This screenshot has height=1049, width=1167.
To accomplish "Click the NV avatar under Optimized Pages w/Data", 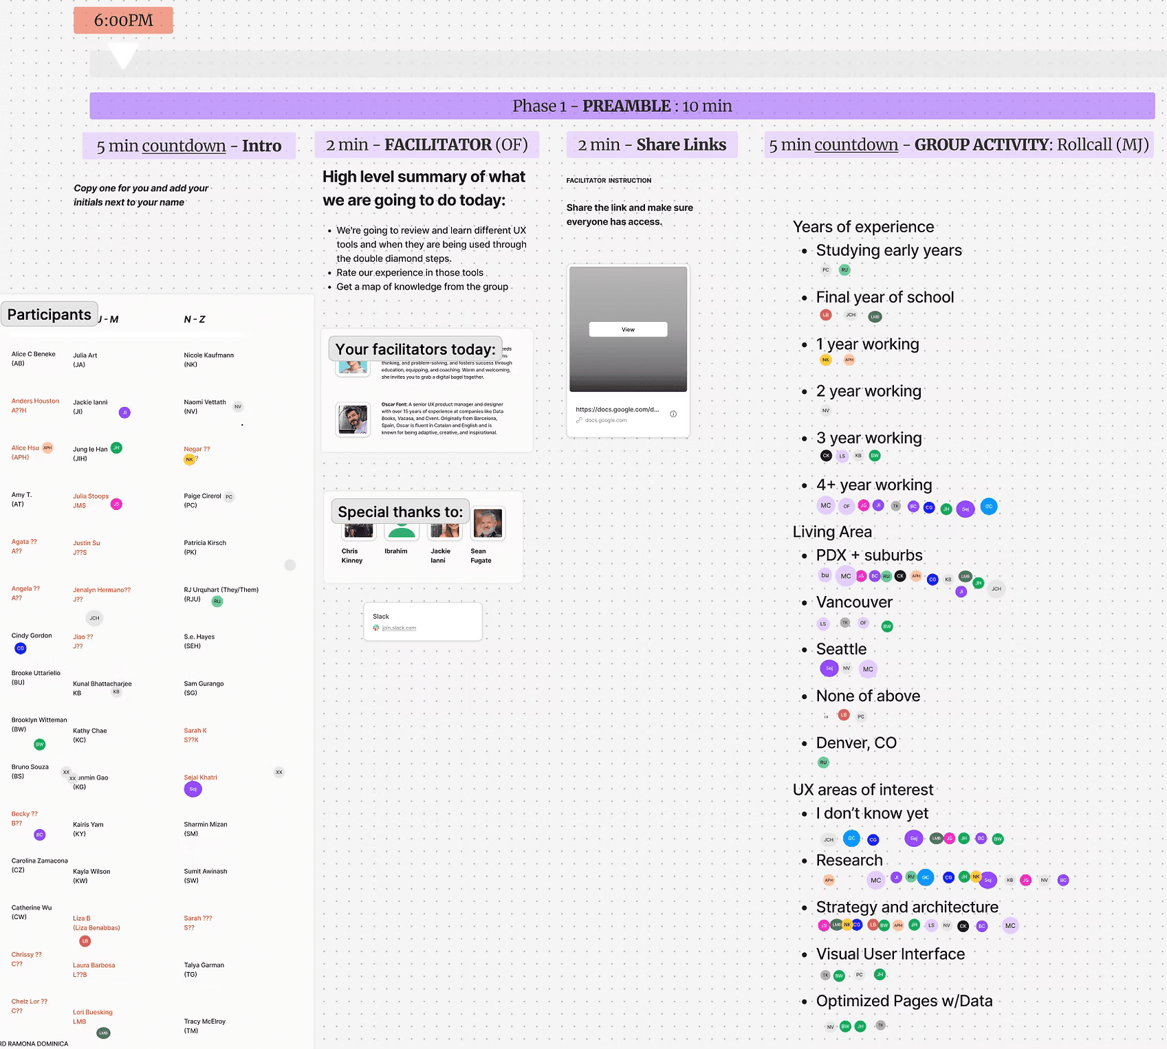I will click(831, 1027).
